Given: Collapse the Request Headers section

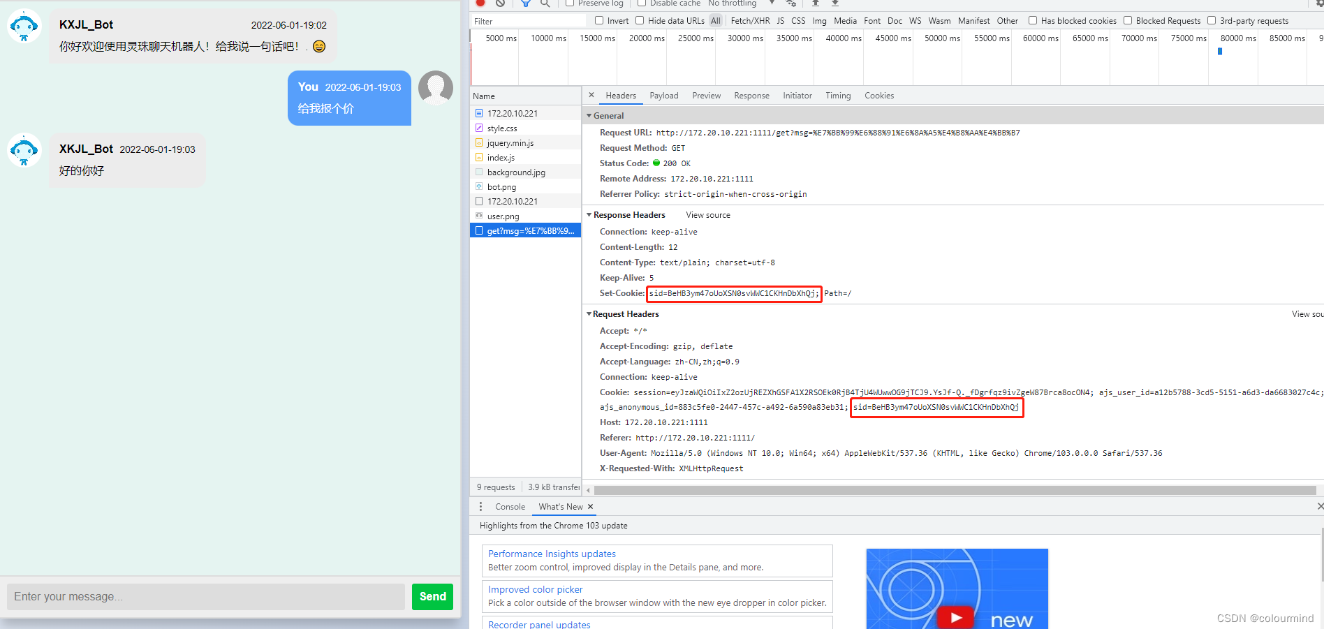Looking at the screenshot, I should tap(589, 313).
